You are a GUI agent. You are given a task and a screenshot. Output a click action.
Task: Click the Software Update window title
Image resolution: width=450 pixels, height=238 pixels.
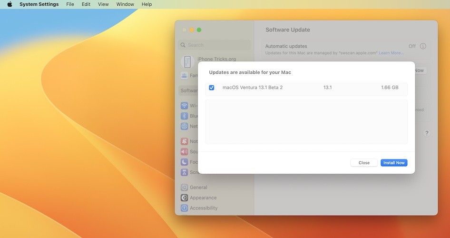coord(288,30)
